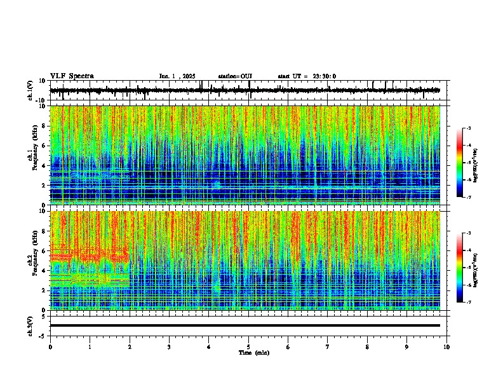The image size is (503, 389).
Task: Click the "10" time axis tick label
Action: tap(446, 347)
